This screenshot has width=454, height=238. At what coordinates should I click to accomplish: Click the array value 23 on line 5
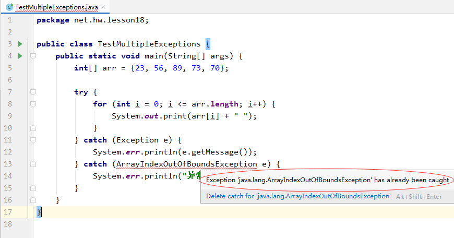coord(140,68)
